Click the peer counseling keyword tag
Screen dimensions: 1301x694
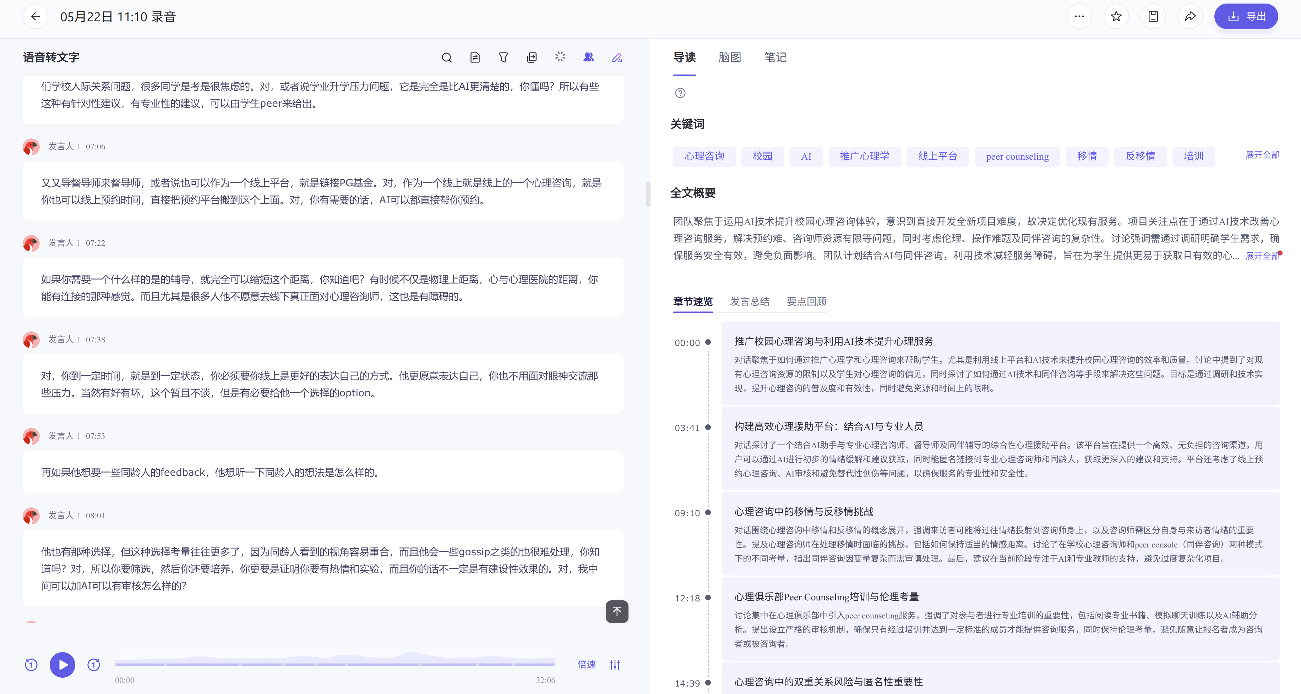click(x=1017, y=156)
